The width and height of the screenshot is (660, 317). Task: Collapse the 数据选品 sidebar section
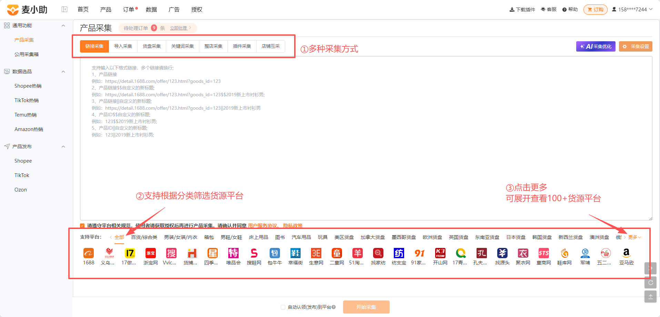(63, 72)
